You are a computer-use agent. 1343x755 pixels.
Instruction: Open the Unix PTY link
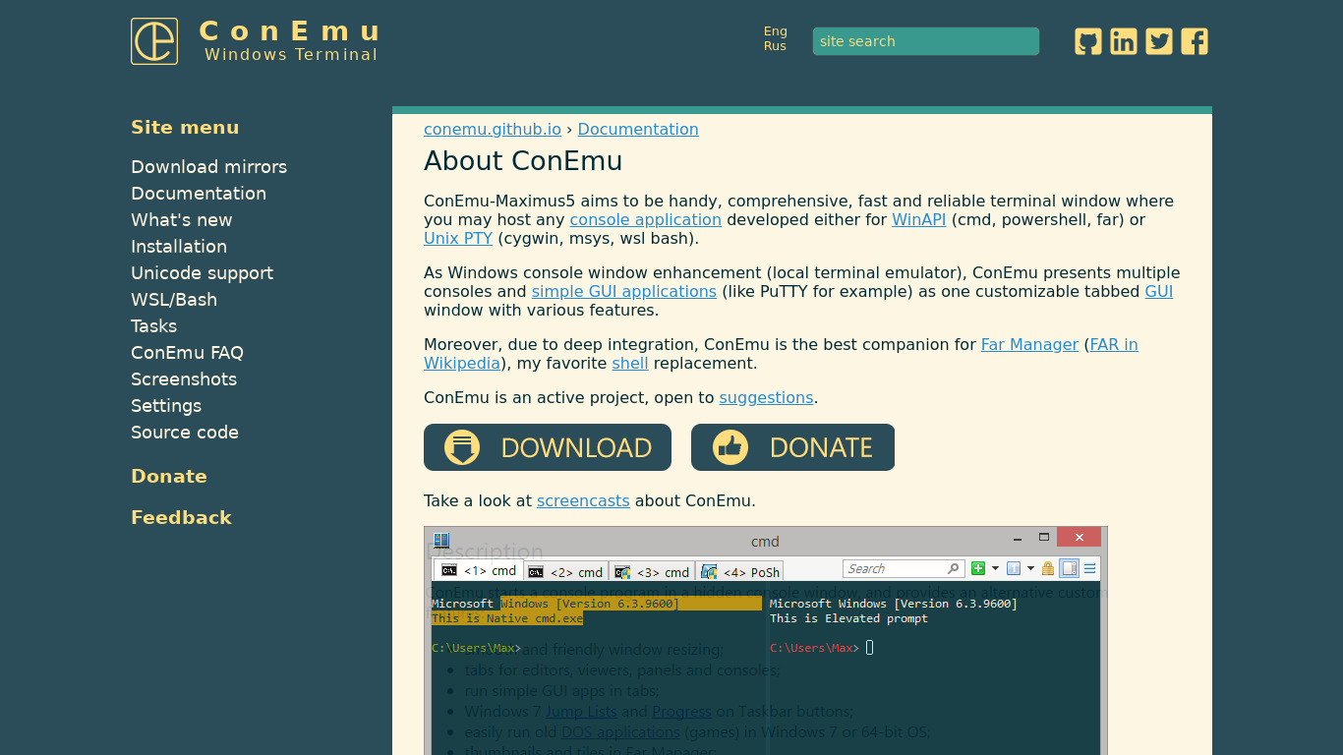coord(458,239)
